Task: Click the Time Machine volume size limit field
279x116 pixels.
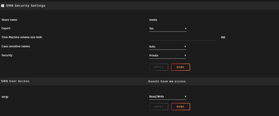Action: [x=182, y=37]
